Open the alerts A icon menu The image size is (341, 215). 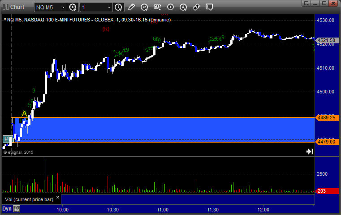pyautogui.click(x=183, y=7)
